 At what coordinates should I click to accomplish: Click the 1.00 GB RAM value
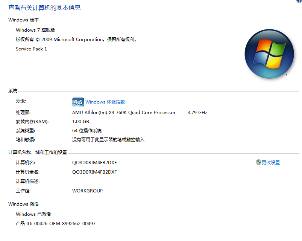[x=80, y=122]
